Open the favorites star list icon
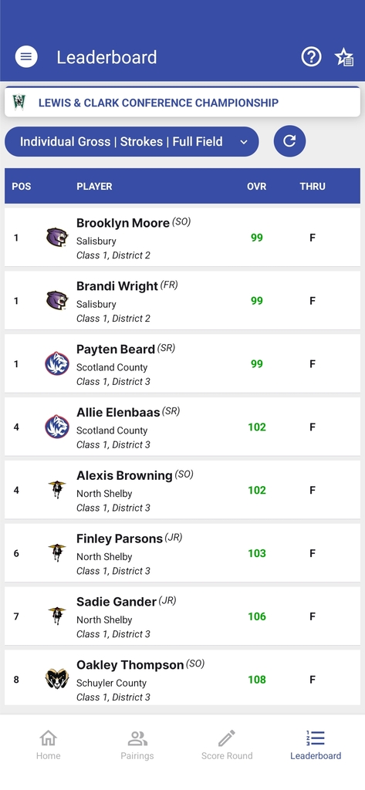The width and height of the screenshot is (365, 790). 344,57
